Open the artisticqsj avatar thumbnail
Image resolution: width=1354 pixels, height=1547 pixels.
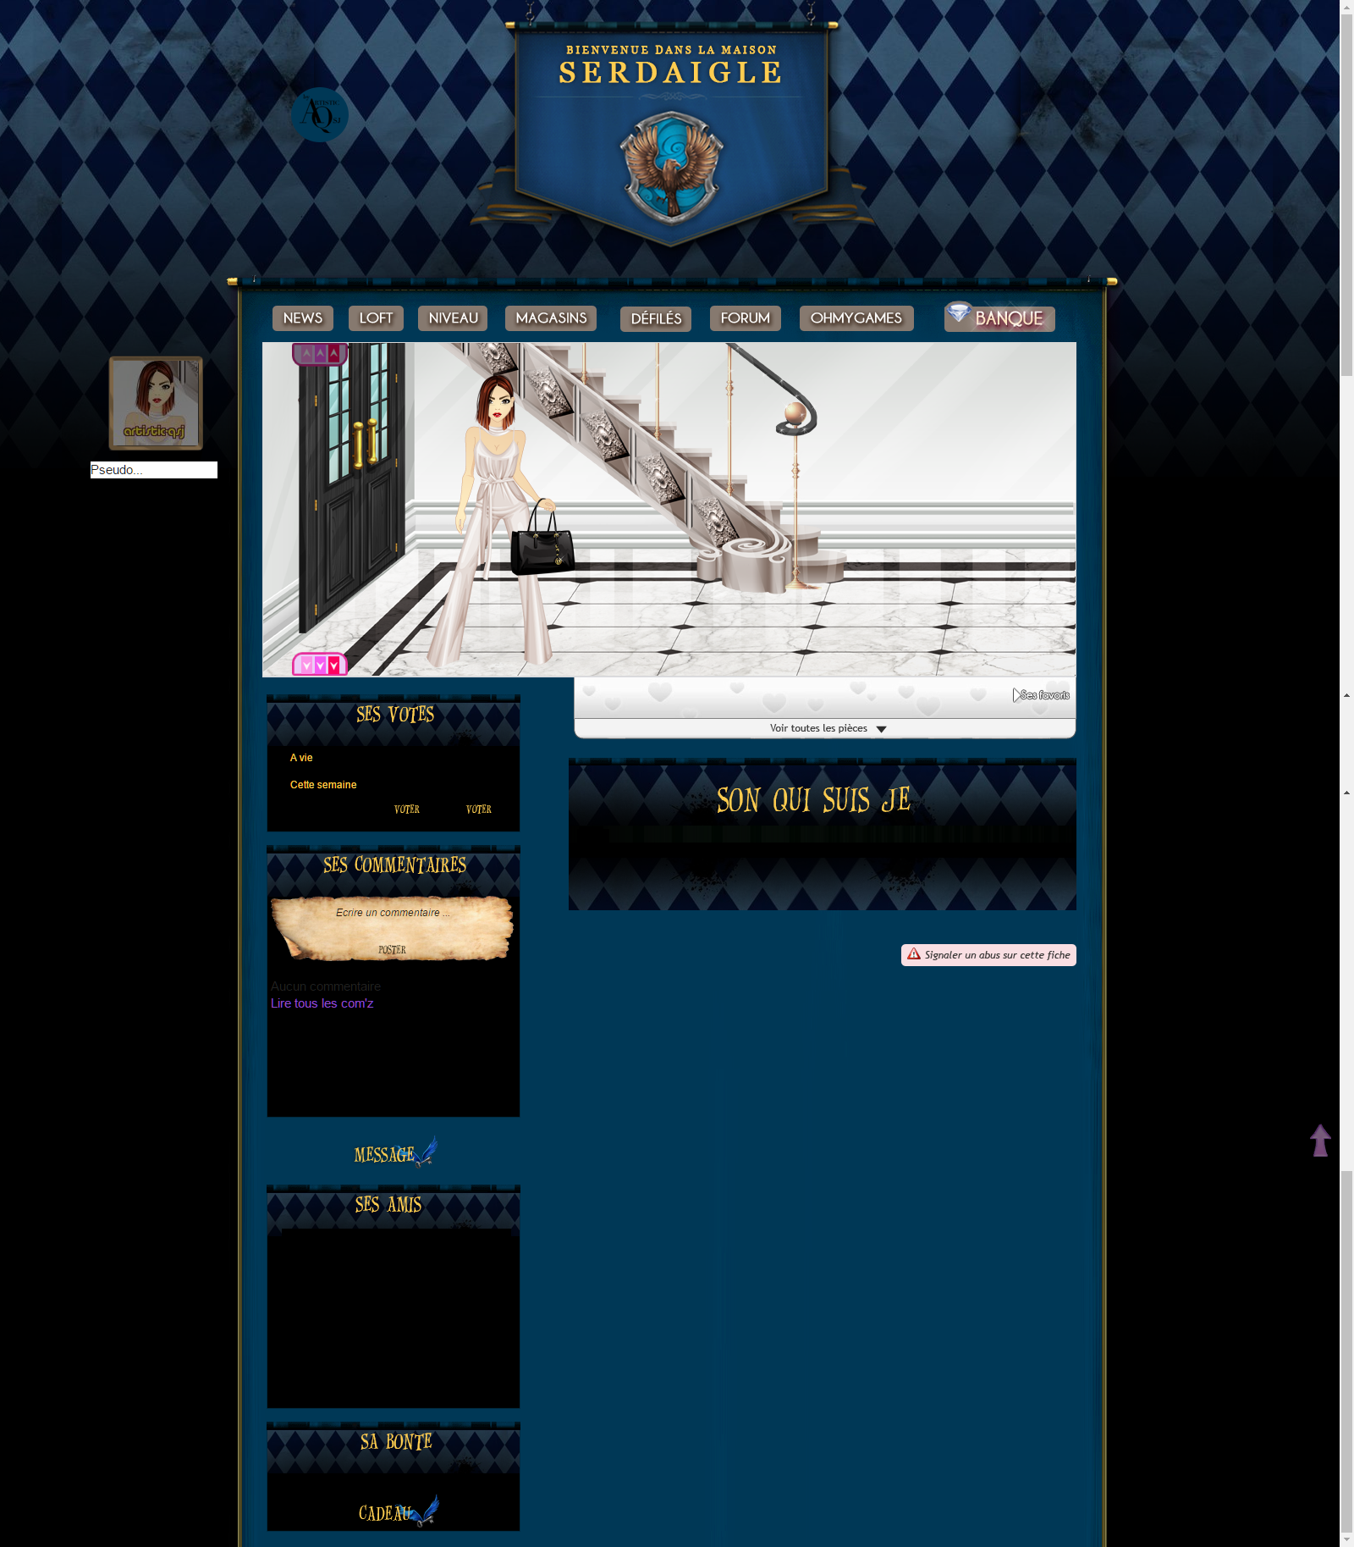[x=156, y=403]
